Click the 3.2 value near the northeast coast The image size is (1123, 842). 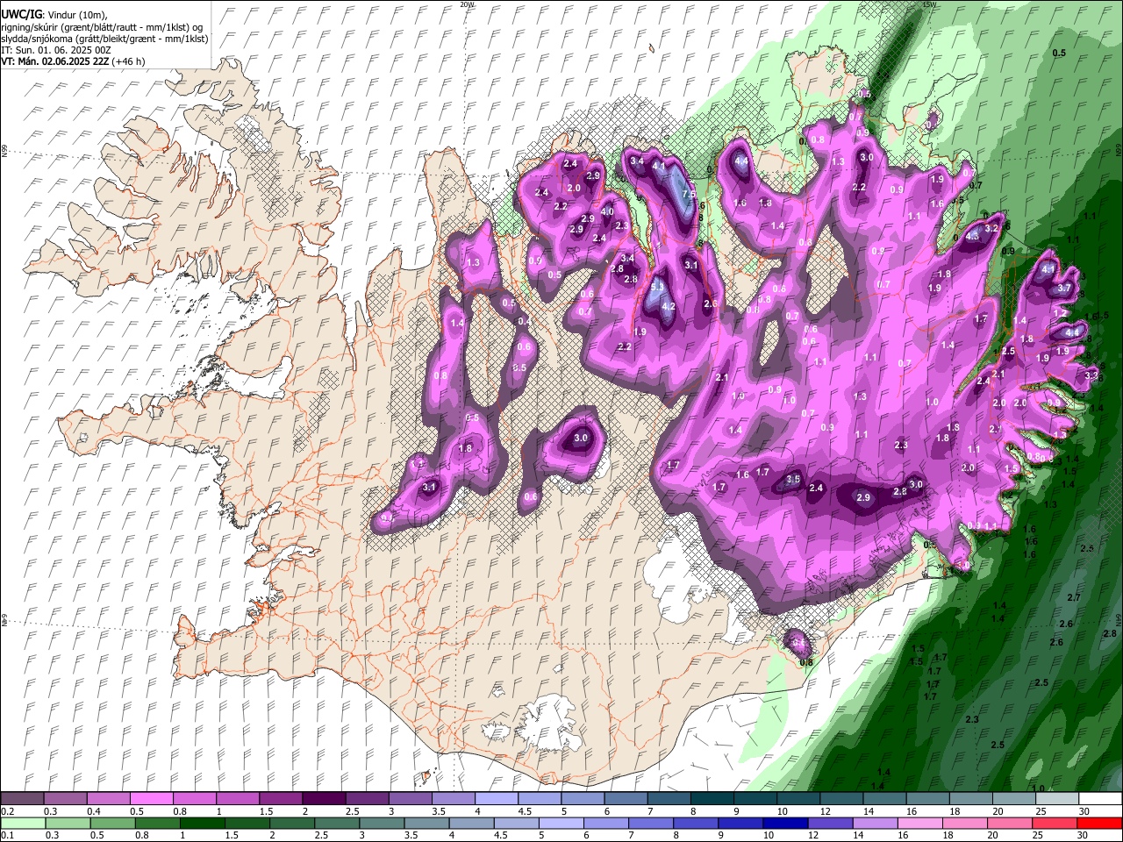click(992, 228)
